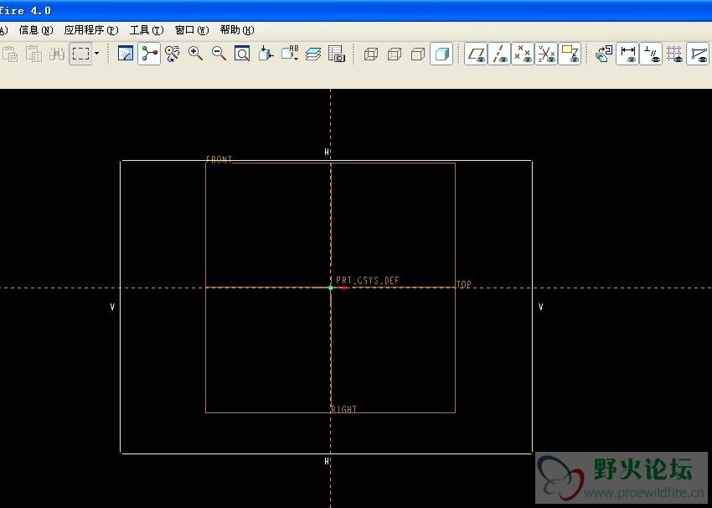Click the Reorient view icon

pyautogui.click(x=266, y=54)
